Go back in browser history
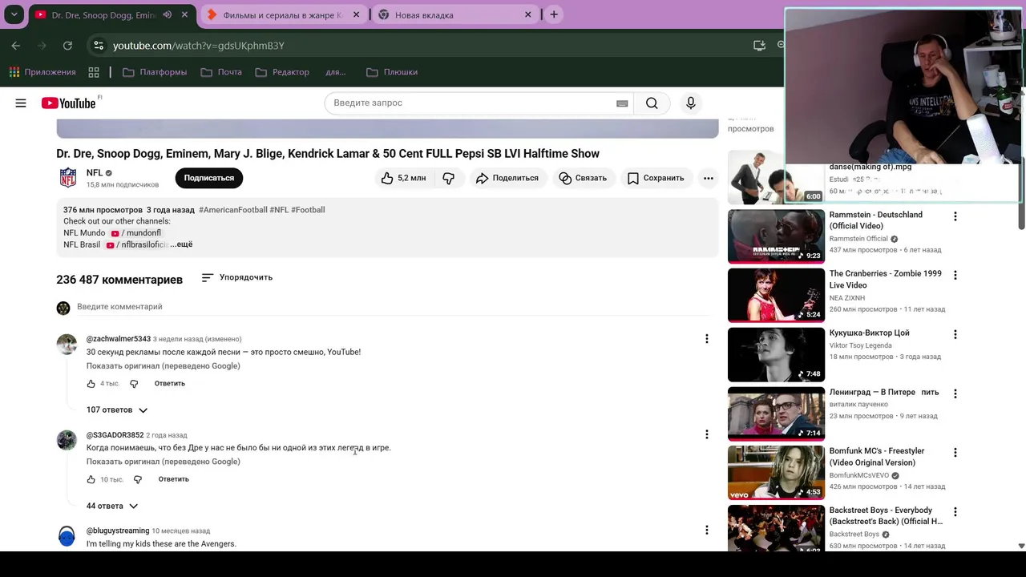1026x577 pixels. pos(15,46)
